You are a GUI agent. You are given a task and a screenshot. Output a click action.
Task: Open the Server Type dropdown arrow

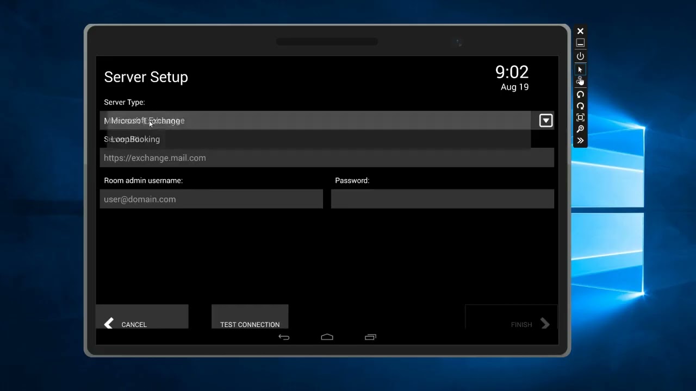pyautogui.click(x=545, y=121)
